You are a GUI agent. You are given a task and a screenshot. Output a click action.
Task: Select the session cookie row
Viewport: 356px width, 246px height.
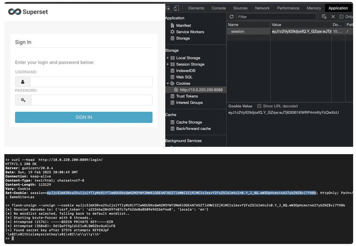point(238,32)
